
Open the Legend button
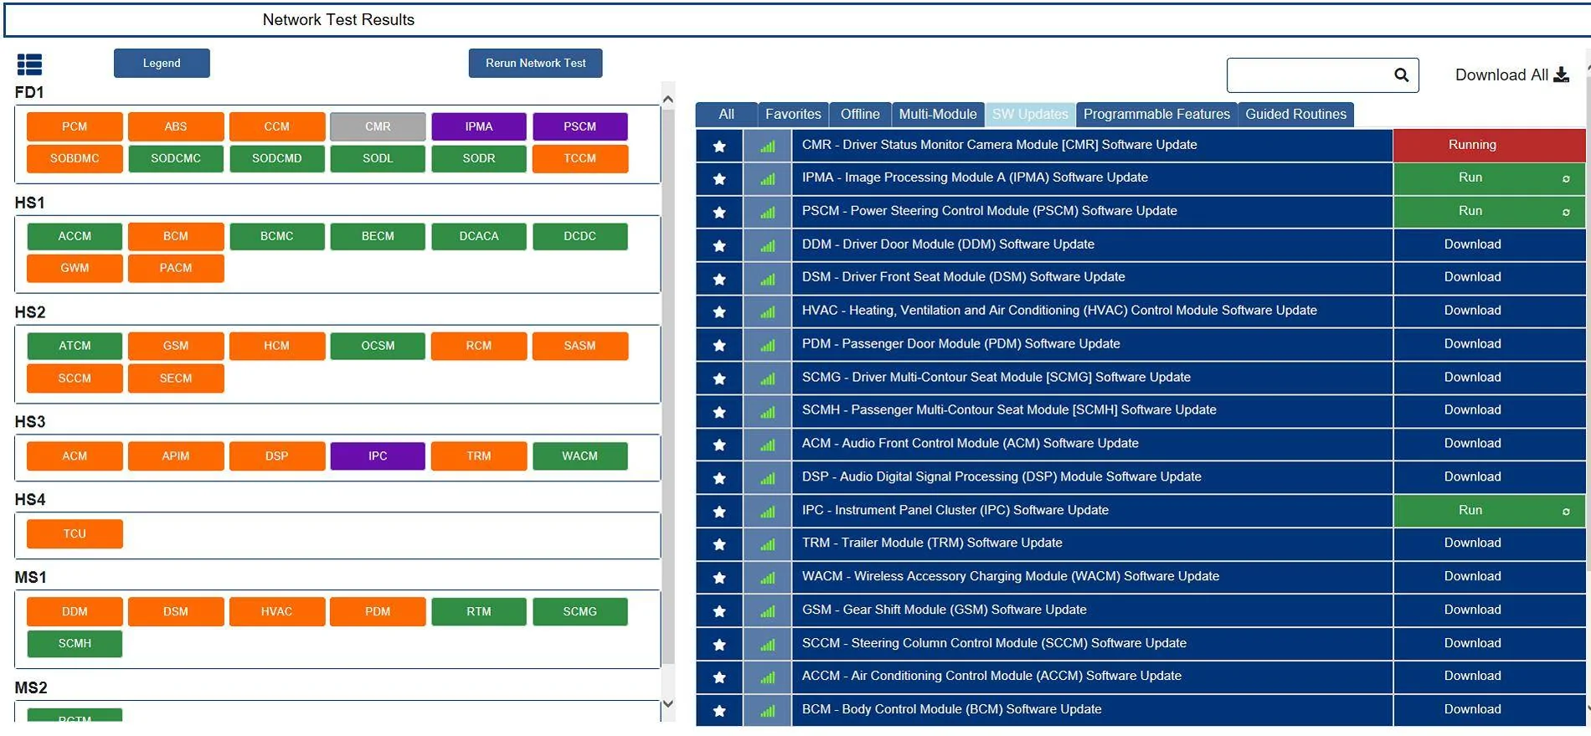coord(162,64)
